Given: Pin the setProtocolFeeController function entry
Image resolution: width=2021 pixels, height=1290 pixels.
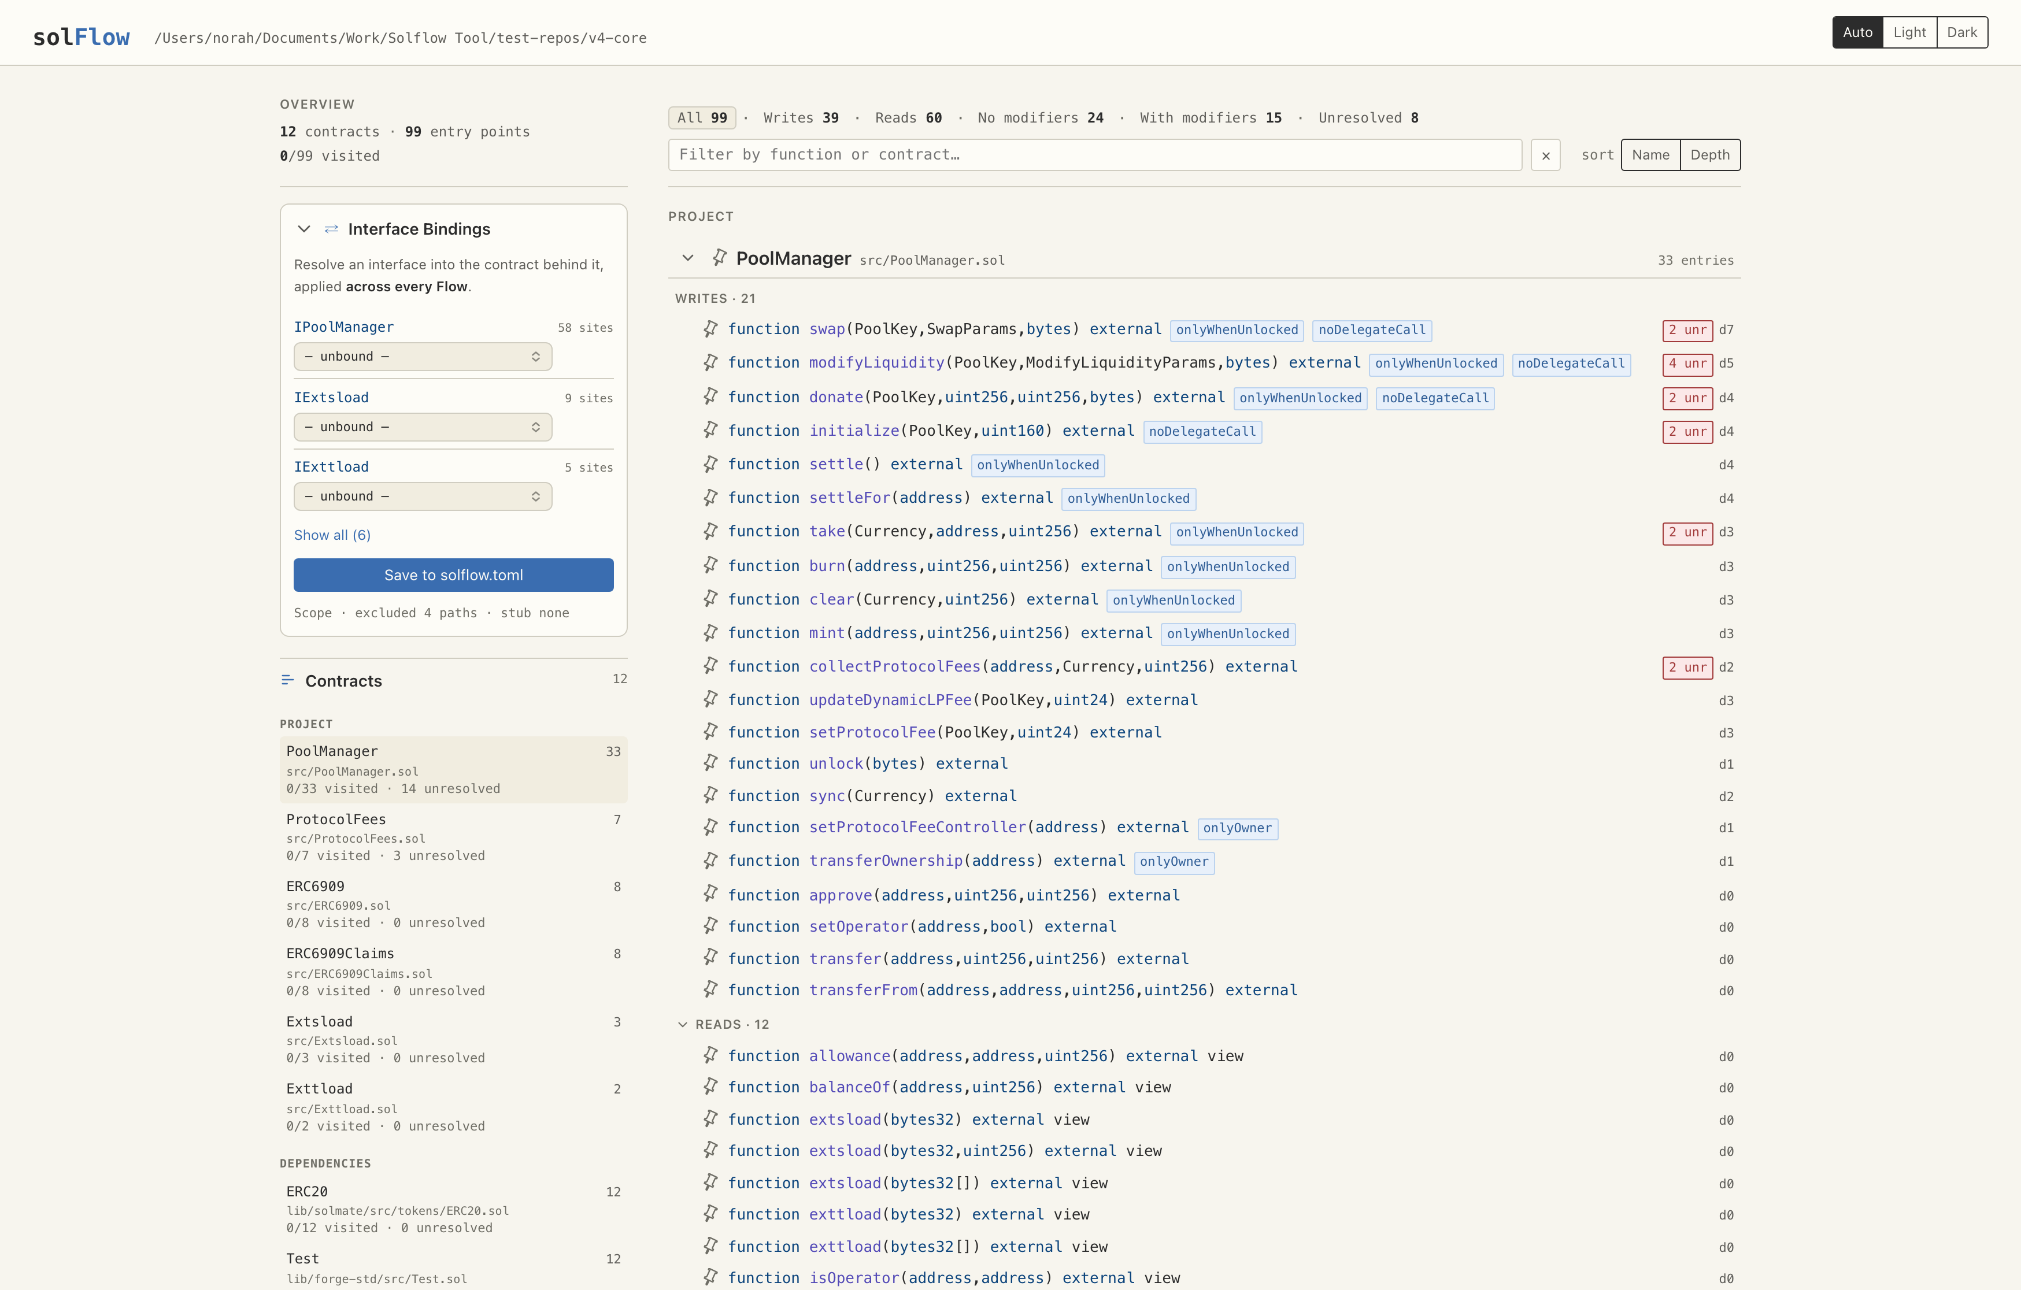Looking at the screenshot, I should click(x=711, y=828).
